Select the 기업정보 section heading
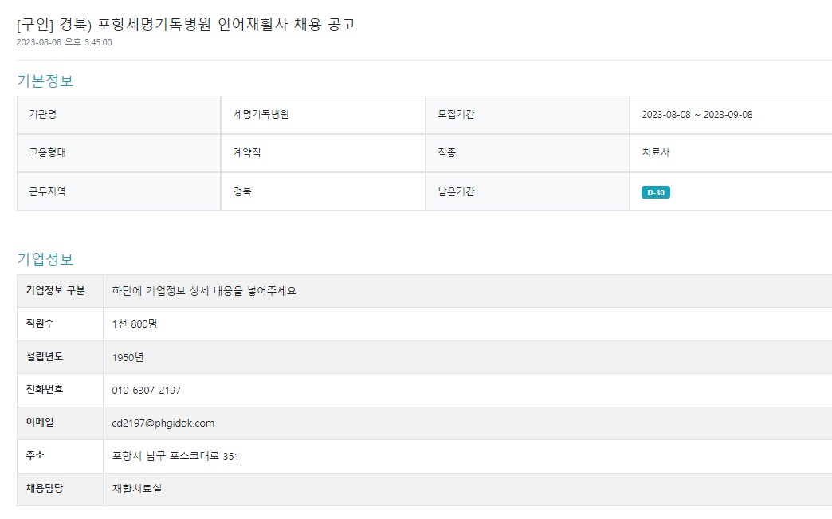The image size is (832, 519). (x=45, y=259)
